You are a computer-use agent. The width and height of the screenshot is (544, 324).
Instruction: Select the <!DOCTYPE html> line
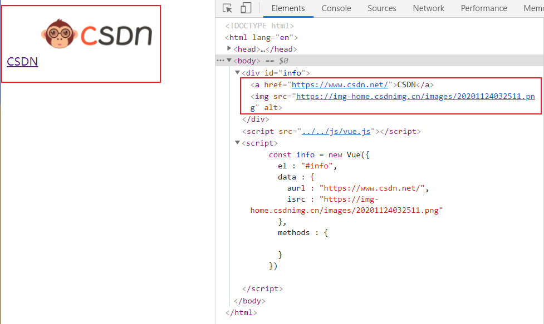[259, 26]
